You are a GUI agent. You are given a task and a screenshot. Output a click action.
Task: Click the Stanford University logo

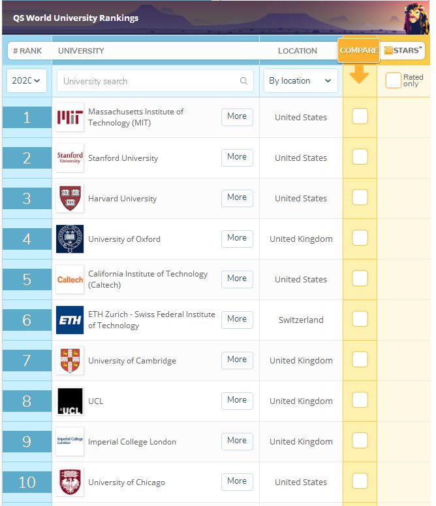[x=70, y=158]
